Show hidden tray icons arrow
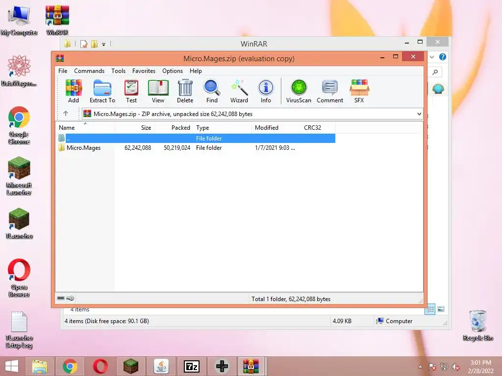Screen dimensions: 502x376 pyautogui.click(x=420, y=367)
